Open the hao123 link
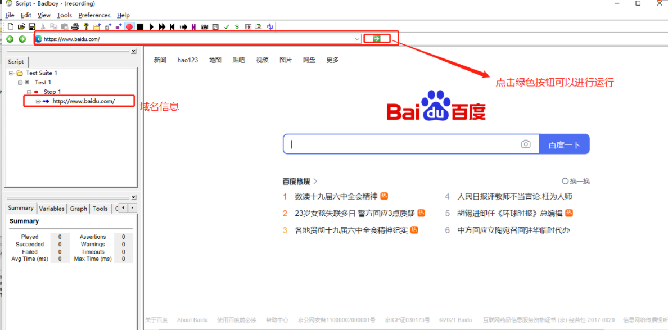 [188, 60]
